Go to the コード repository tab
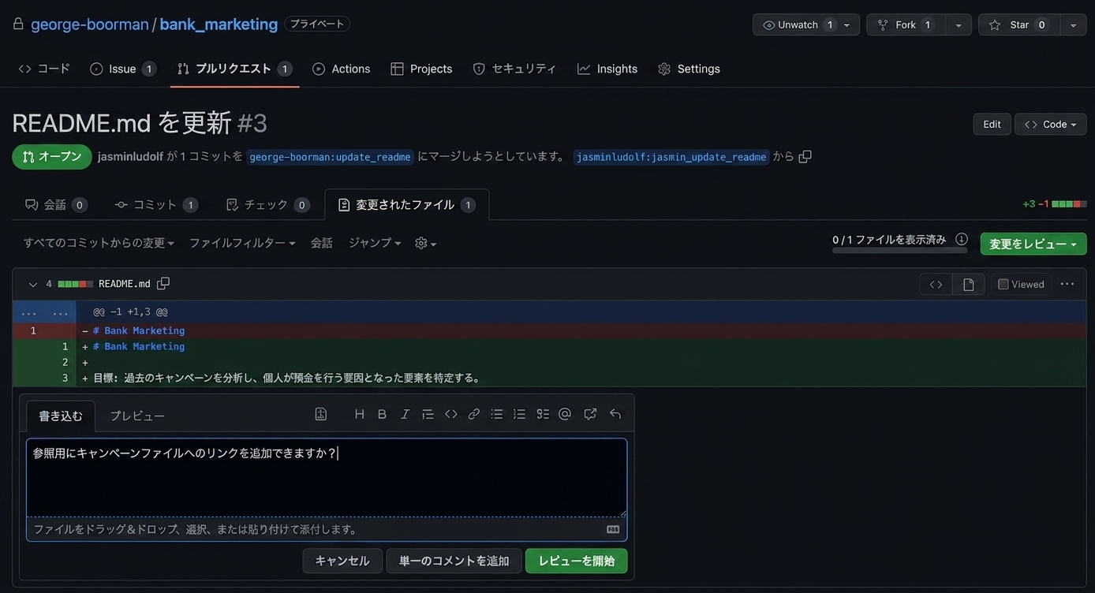The image size is (1095, 593). (x=44, y=69)
